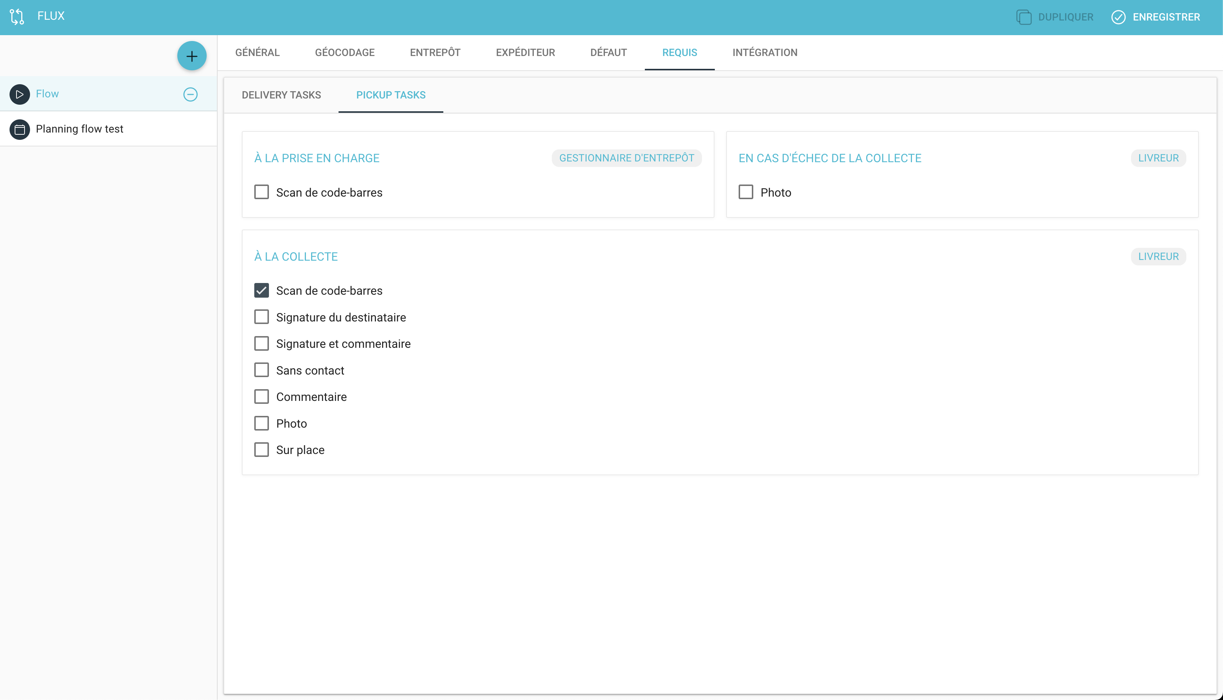Open the Défaut tab
This screenshot has height=700, width=1223.
click(608, 52)
